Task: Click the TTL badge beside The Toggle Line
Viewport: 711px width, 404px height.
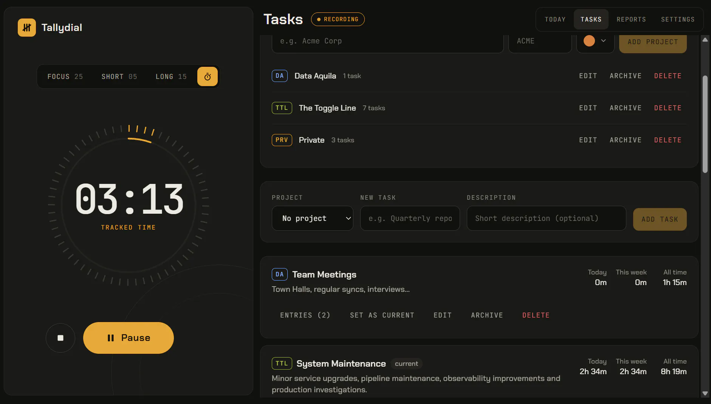Action: (282, 108)
